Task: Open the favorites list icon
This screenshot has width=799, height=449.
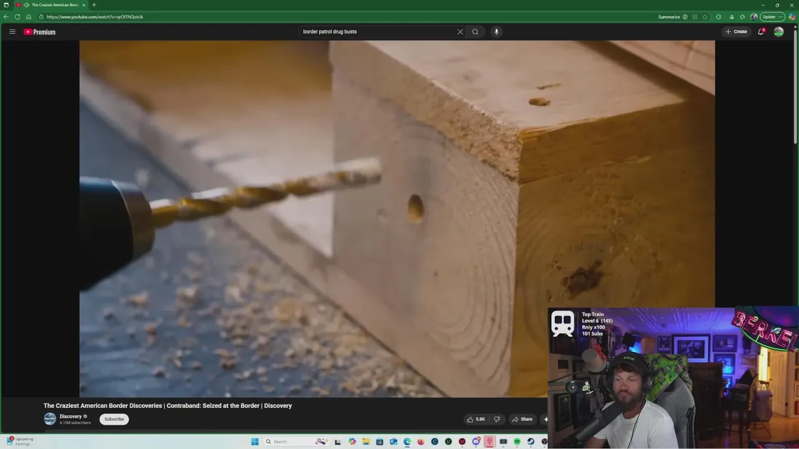Action: [x=742, y=17]
